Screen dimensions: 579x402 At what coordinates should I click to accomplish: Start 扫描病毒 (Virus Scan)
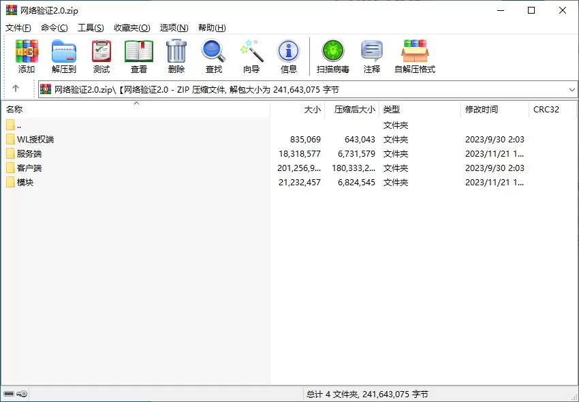coord(332,55)
